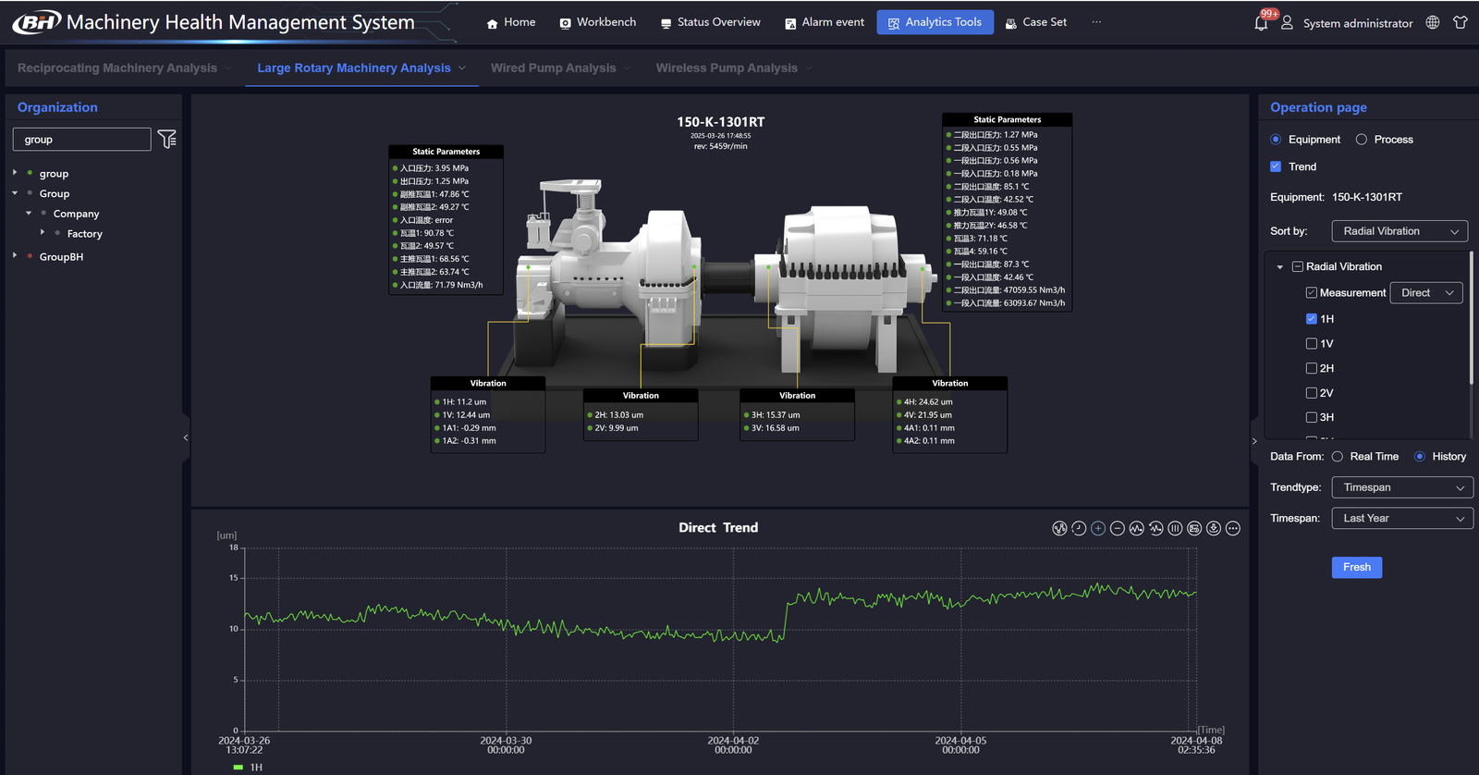
Task: Click the download icon in chart toolbar
Action: tap(1214, 528)
